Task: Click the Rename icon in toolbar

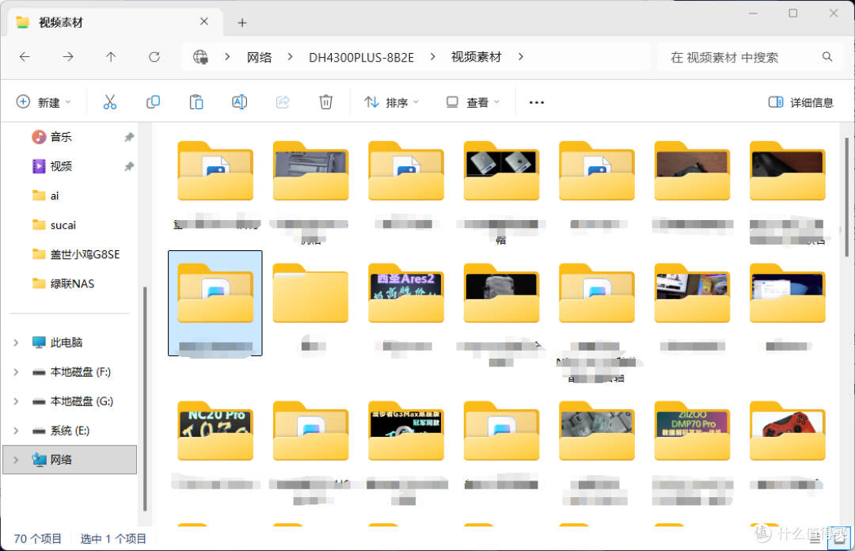Action: 239,102
